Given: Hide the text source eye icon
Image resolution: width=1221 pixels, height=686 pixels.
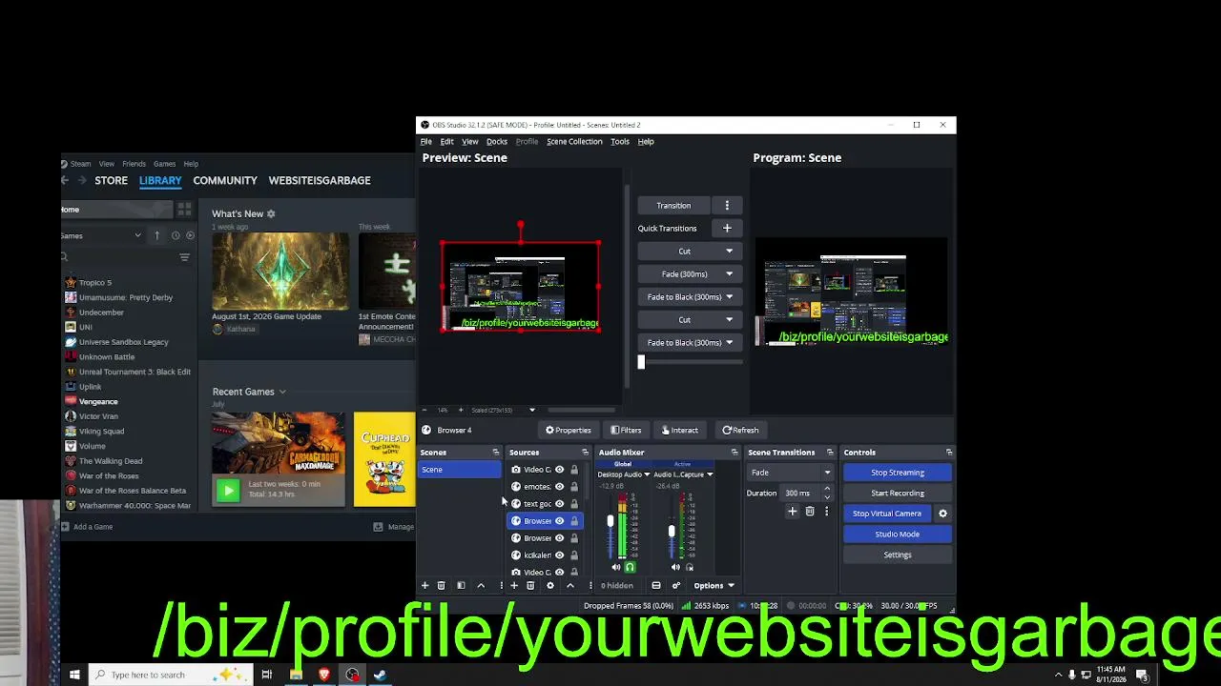Looking at the screenshot, I should [560, 504].
